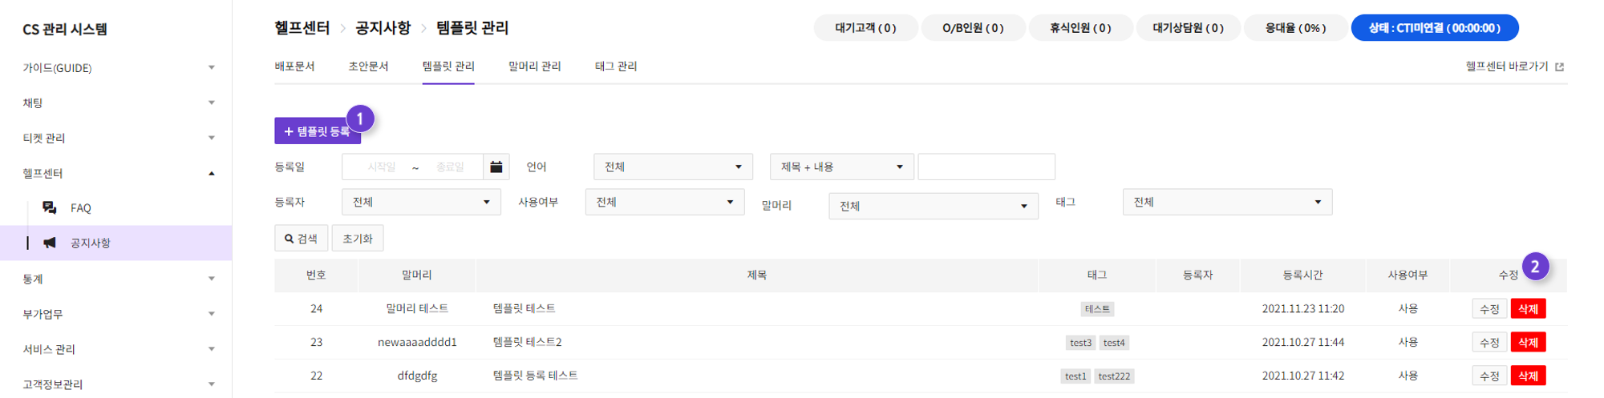Viewport: 1604px width, 398px height.
Task: Click the FAQ chat bubble icon
Action: (x=50, y=207)
